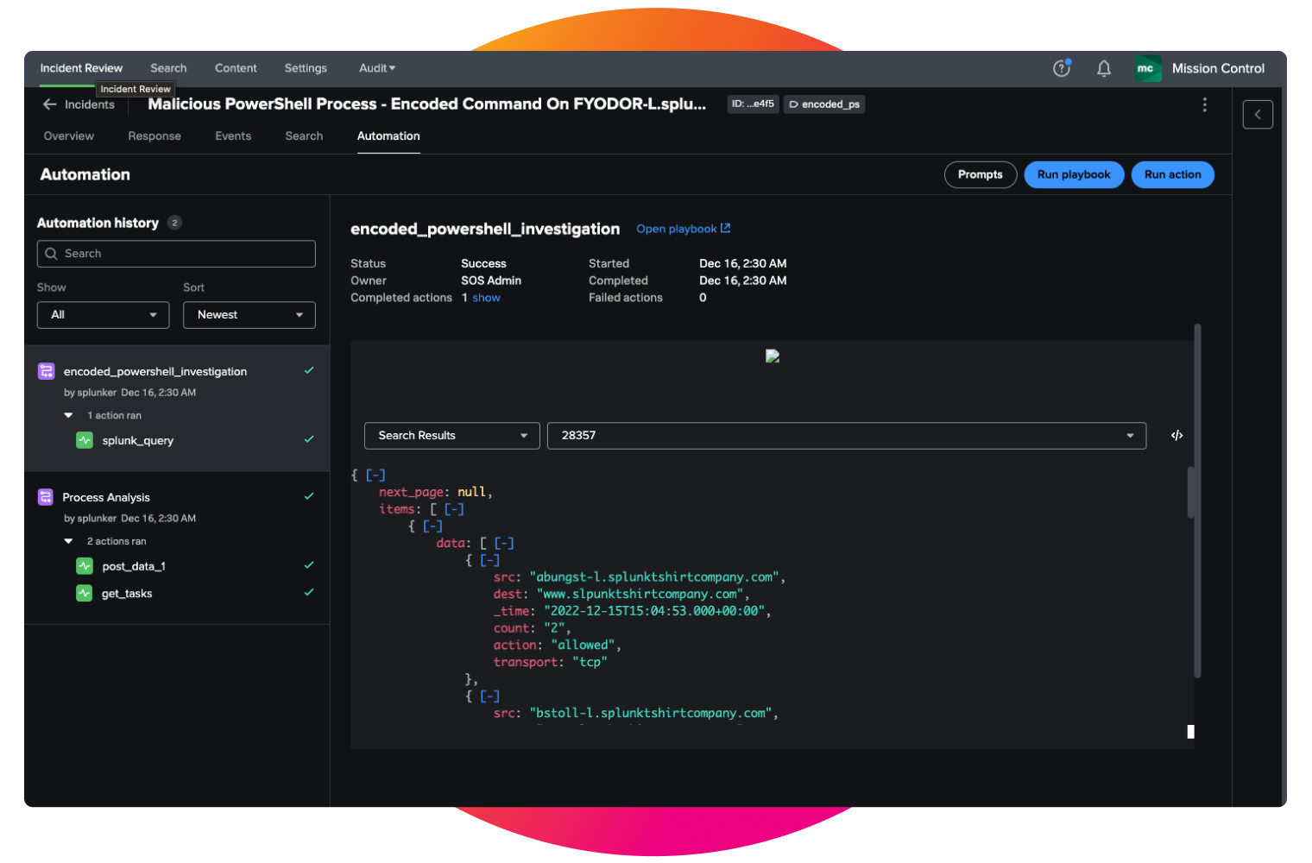
Task: Open the Newest sort dropdown
Action: [x=249, y=315]
